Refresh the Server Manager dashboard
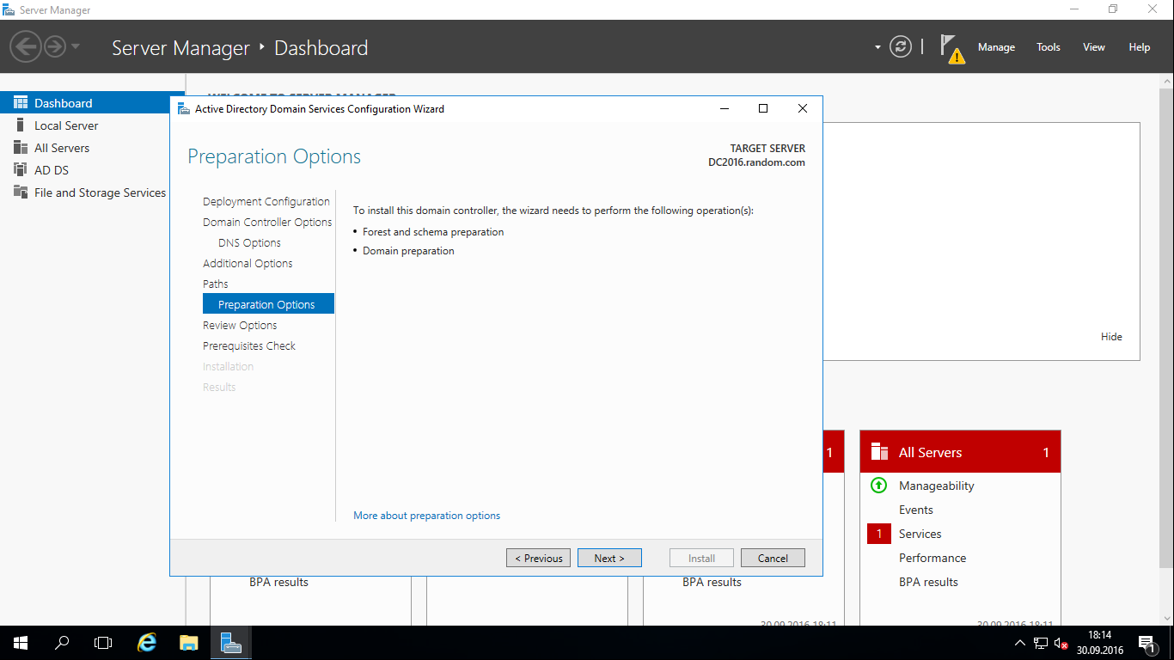Image resolution: width=1174 pixels, height=660 pixels. pos(901,46)
